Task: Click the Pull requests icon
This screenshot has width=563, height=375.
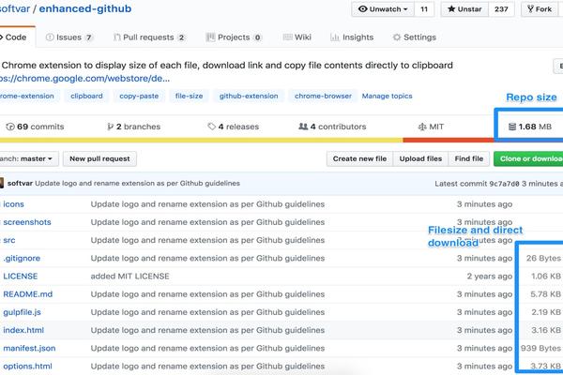Action: coord(116,37)
